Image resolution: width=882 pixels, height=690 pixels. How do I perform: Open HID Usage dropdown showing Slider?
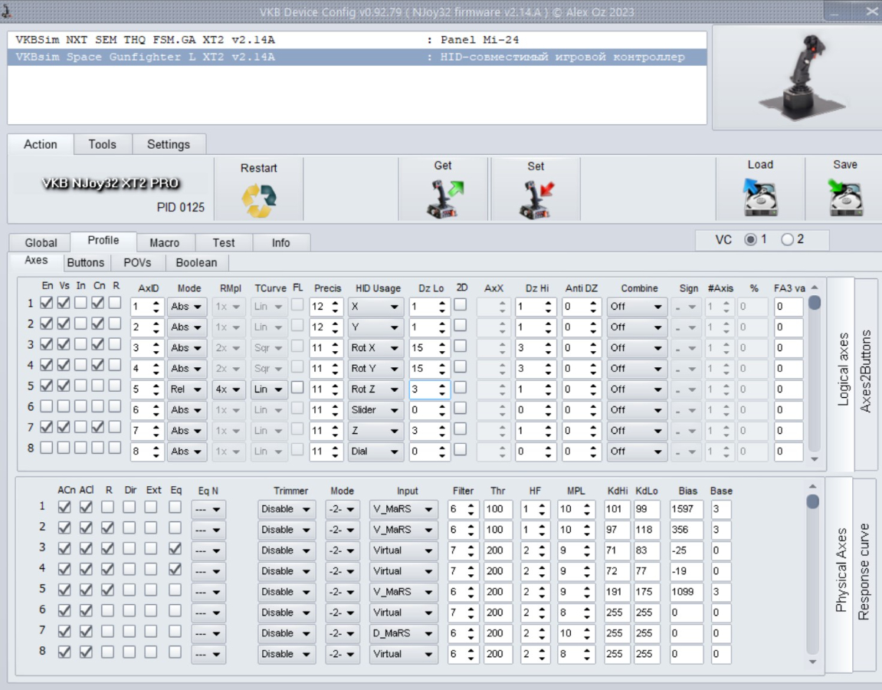[x=375, y=409]
